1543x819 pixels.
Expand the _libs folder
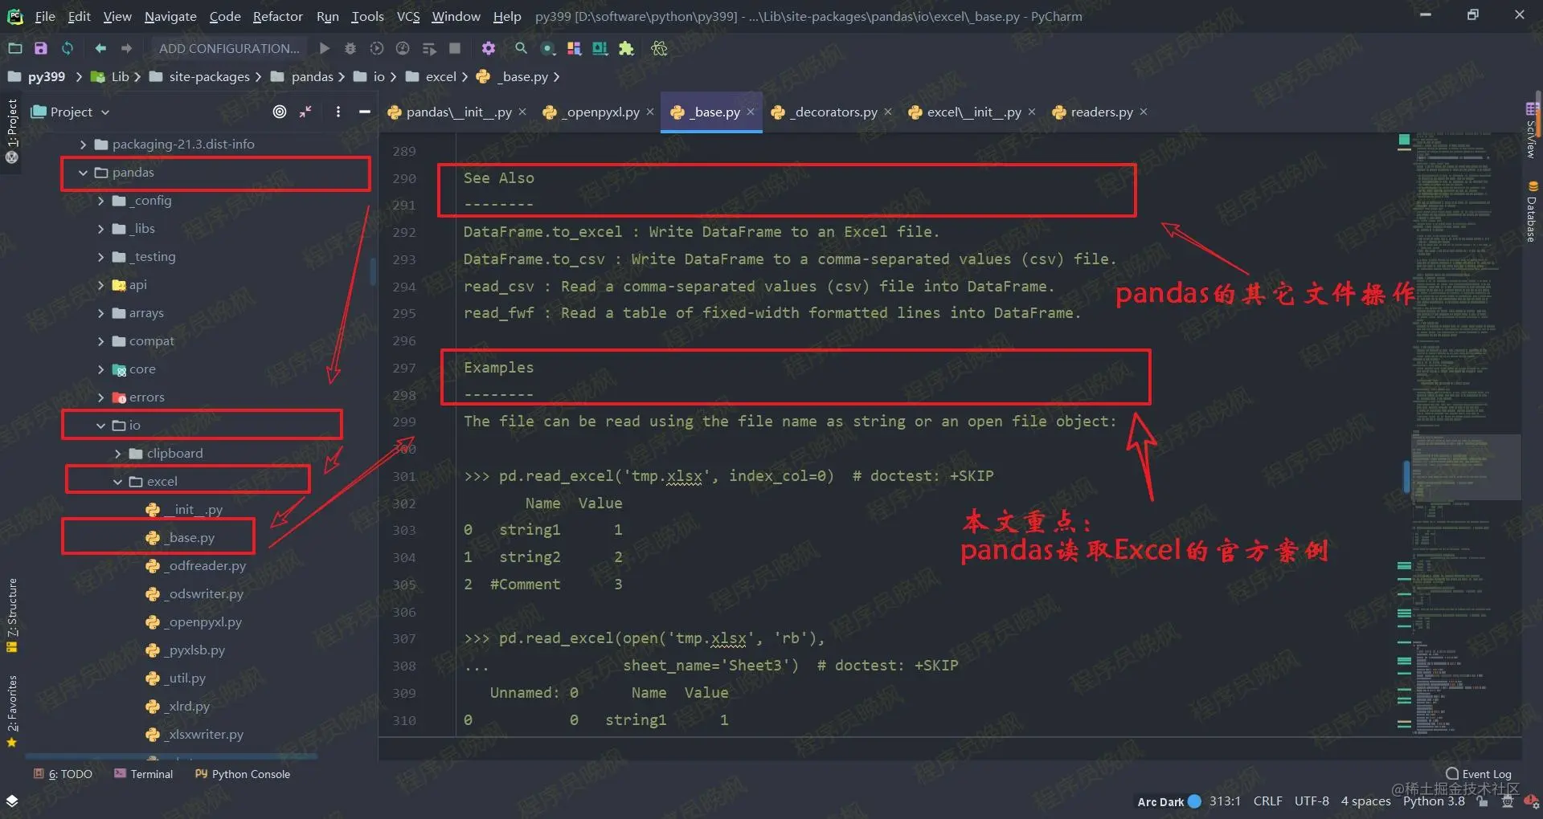[100, 229]
